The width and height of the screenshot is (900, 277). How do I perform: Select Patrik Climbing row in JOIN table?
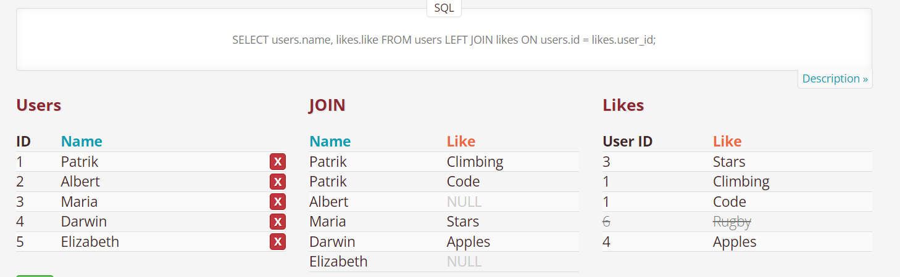[x=444, y=162]
